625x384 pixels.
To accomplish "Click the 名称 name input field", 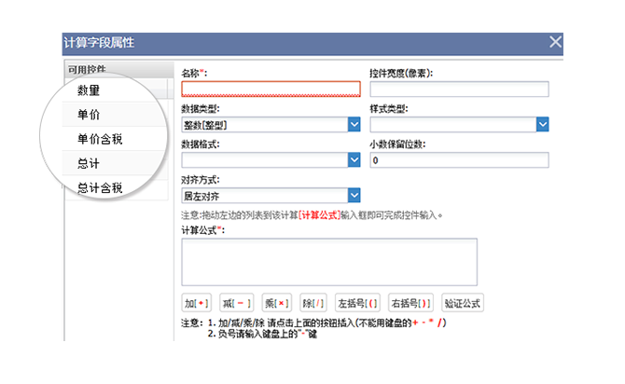I will pos(271,89).
